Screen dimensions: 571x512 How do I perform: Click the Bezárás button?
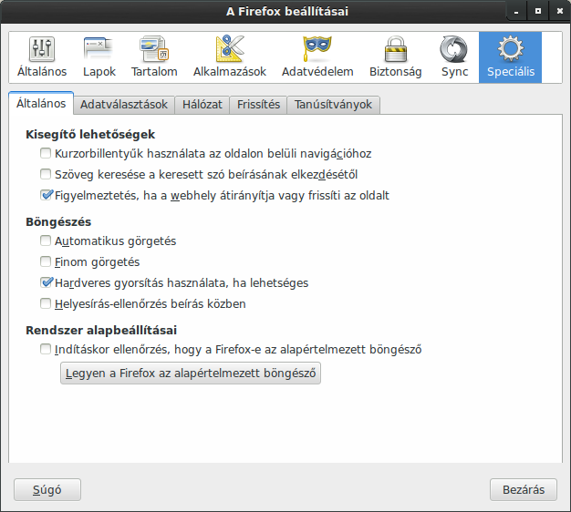524,490
